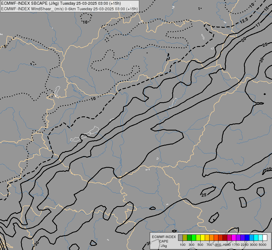Choose the lime yellow-green legend swatch
The height and width of the screenshot is (250, 272).
(198, 238)
